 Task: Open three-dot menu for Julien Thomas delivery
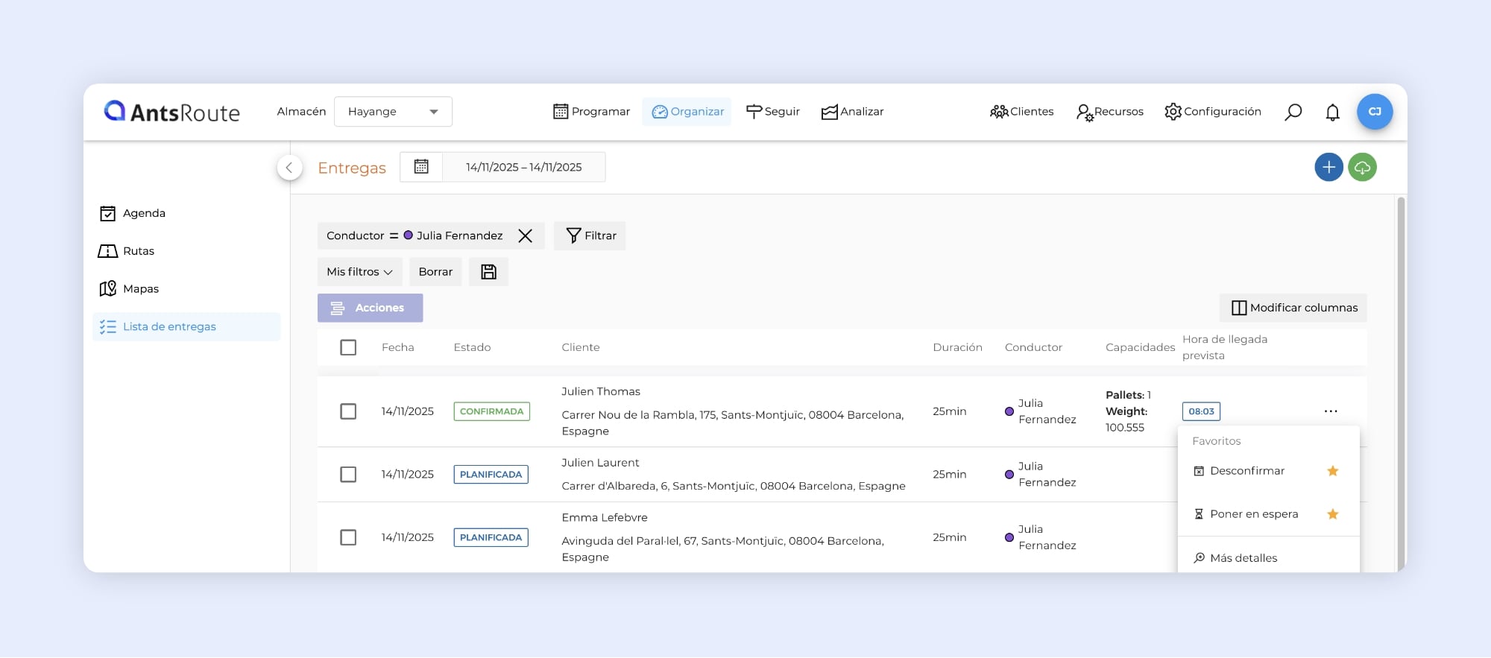coord(1331,411)
